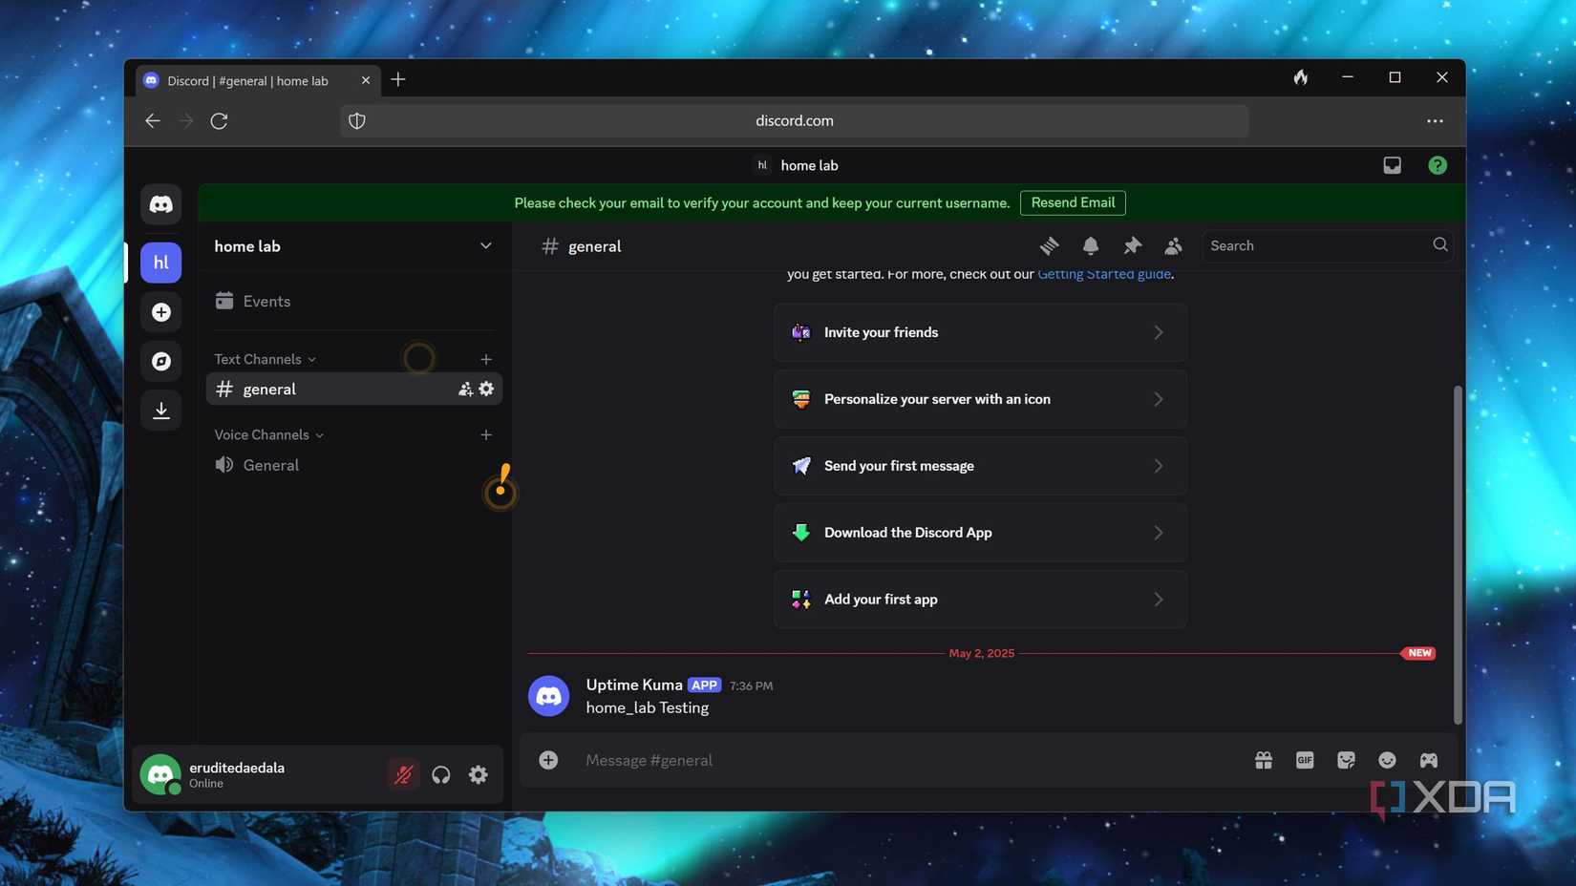This screenshot has width=1576, height=886.
Task: Open Personalize your server with an icon card
Action: point(981,399)
